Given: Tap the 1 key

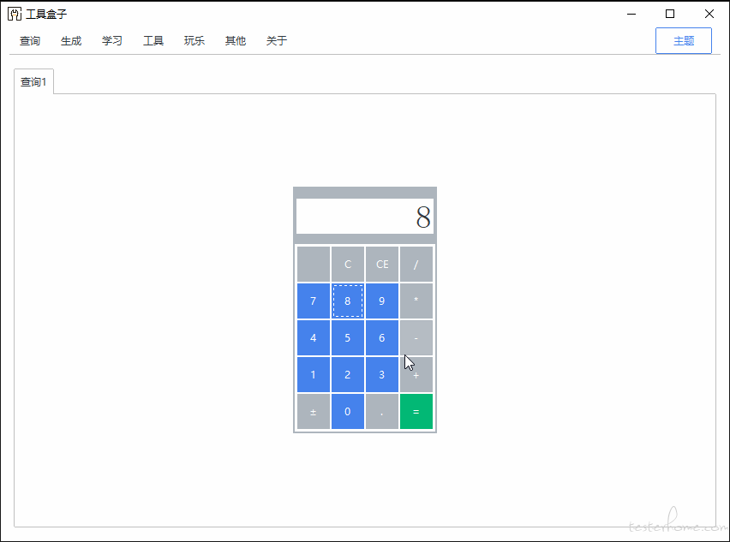Looking at the screenshot, I should pyautogui.click(x=314, y=374).
